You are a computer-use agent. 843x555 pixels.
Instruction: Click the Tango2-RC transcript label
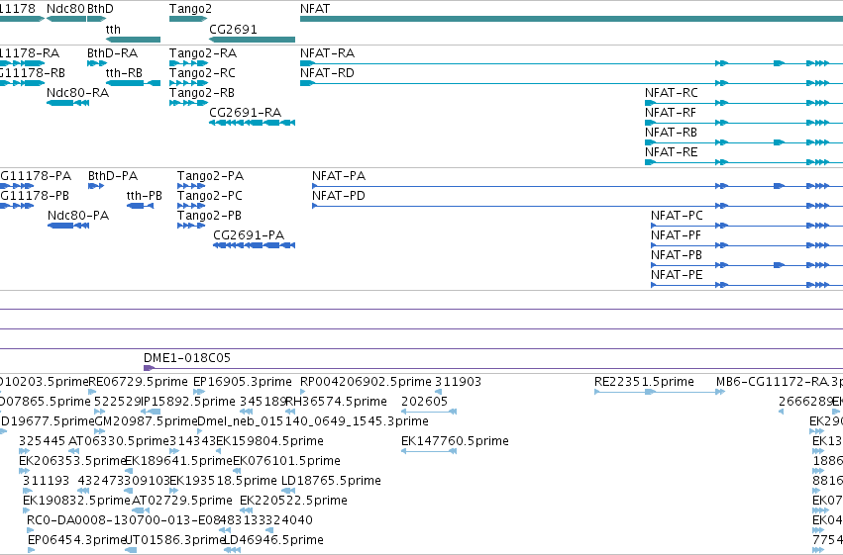[202, 73]
